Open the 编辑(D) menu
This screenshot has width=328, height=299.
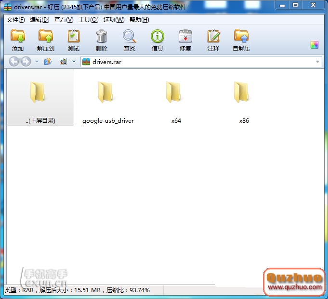click(39, 20)
